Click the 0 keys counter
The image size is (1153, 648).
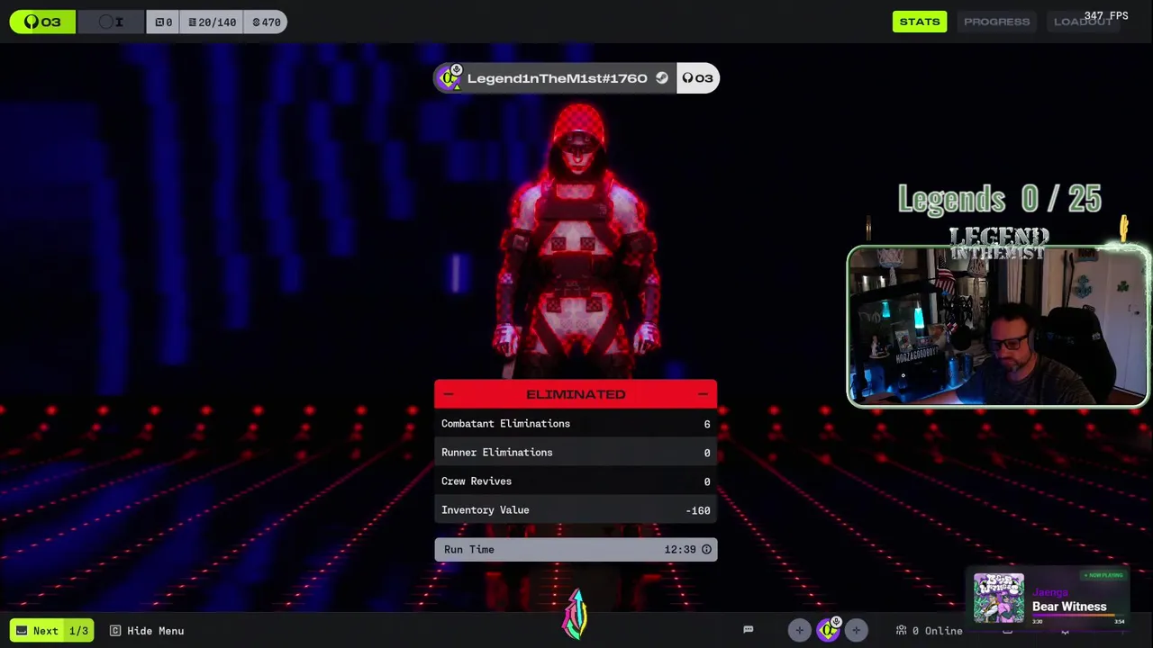(x=164, y=22)
